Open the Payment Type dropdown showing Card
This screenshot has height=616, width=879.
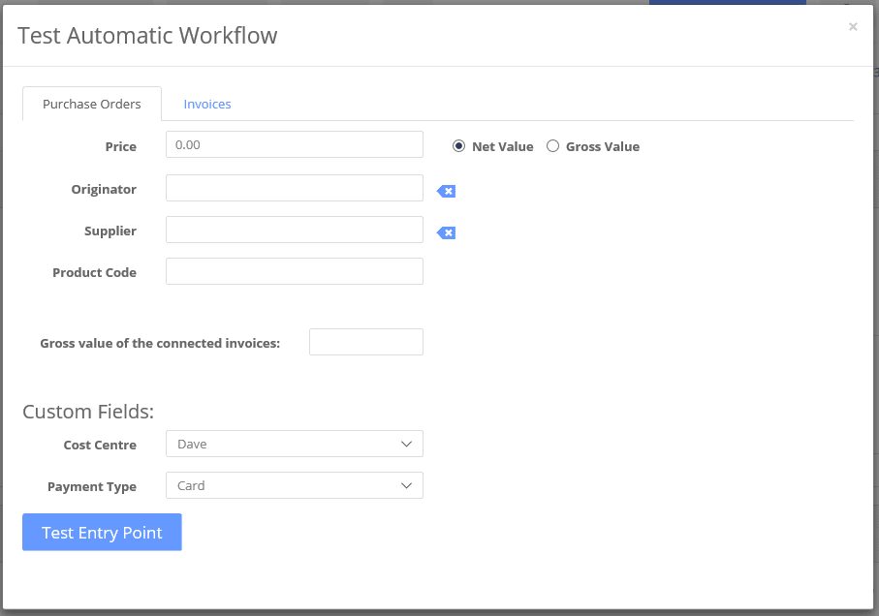click(295, 485)
